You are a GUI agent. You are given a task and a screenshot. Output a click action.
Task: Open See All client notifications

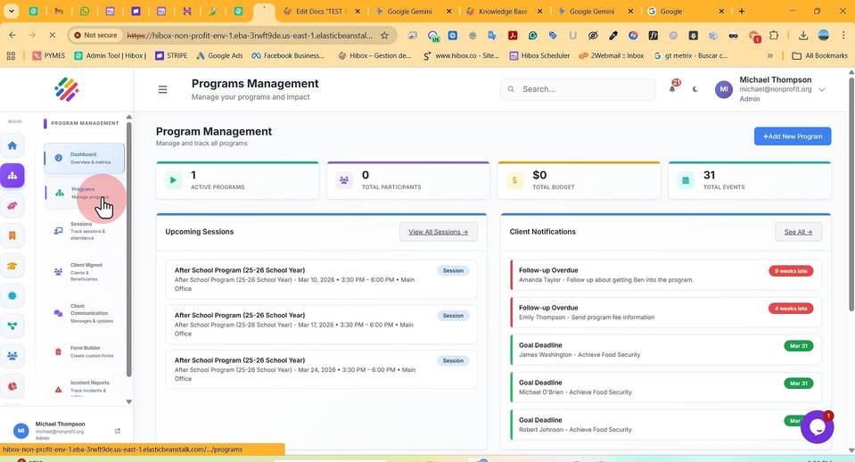click(798, 232)
